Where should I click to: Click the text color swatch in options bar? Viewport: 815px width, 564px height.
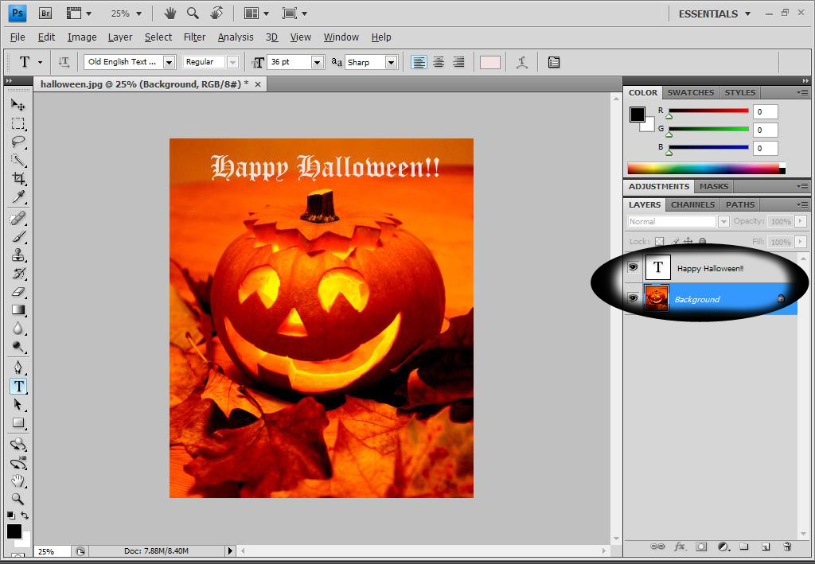pyautogui.click(x=489, y=62)
